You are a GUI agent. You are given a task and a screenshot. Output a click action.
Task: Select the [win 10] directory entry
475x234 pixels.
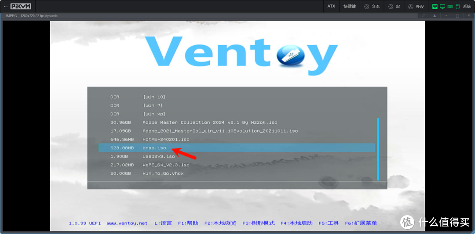pyautogui.click(x=237, y=97)
